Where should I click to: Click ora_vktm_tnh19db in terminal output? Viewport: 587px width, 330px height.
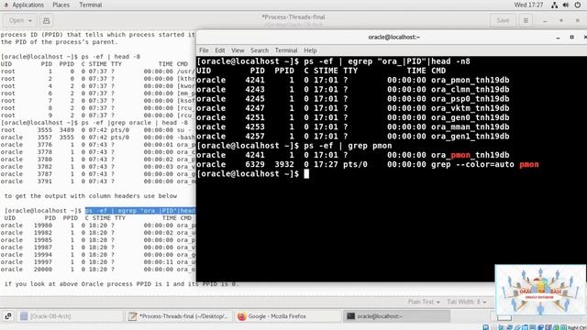click(x=471, y=108)
